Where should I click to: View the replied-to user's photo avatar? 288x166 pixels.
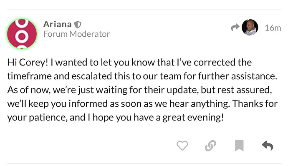tap(250, 27)
